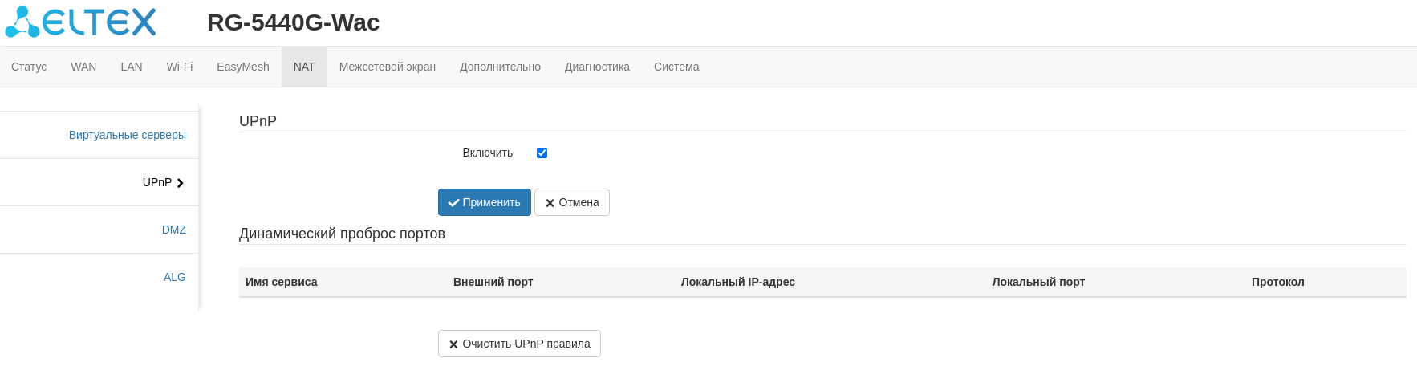Screen dimensions: 1417x366
Task: Switch to the Диагностика tab
Action: (597, 67)
